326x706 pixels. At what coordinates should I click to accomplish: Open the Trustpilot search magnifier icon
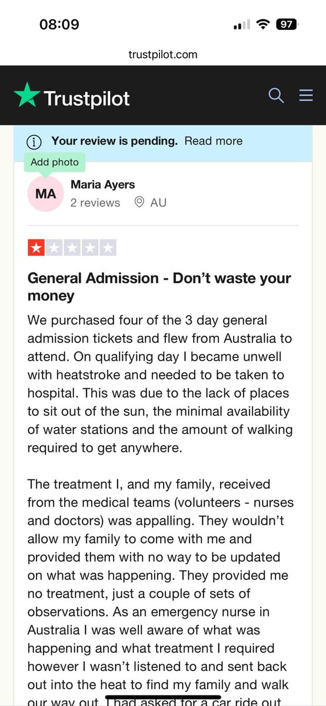276,95
